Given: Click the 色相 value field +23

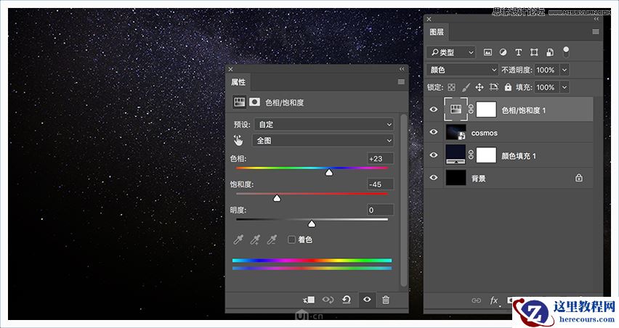Looking at the screenshot, I should 380,158.
